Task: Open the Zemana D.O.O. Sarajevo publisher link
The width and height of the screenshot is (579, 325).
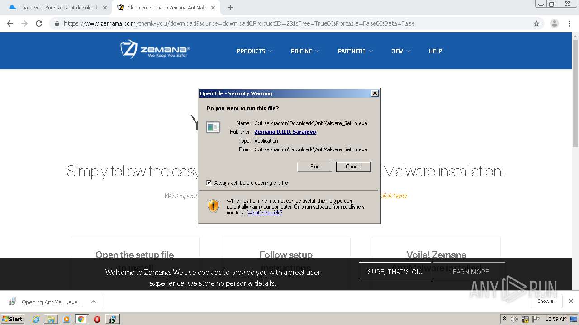Action: pos(285,132)
